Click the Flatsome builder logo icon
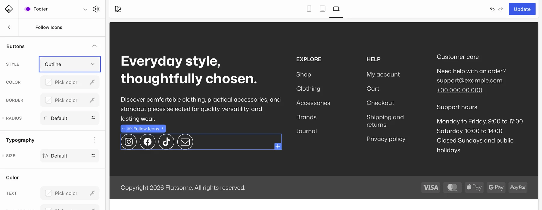This screenshot has width=542, height=210. pyautogui.click(x=9, y=9)
